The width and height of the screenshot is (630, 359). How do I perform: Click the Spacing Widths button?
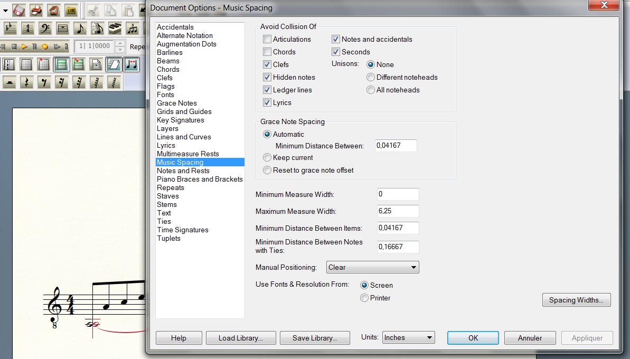(576, 300)
